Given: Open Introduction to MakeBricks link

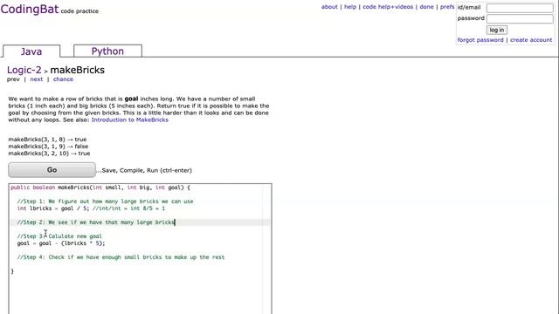Looking at the screenshot, I should [130, 119].
